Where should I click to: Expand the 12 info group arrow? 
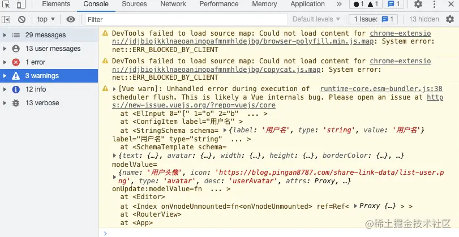[x=5, y=89]
